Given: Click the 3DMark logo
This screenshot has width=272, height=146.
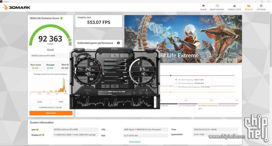Looking at the screenshot, I should 17,7.
